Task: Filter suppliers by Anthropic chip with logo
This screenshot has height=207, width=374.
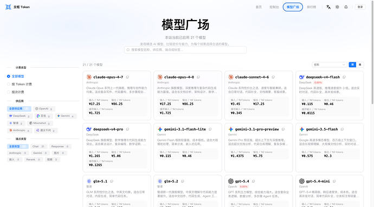Action: pyautogui.click(x=20, y=131)
